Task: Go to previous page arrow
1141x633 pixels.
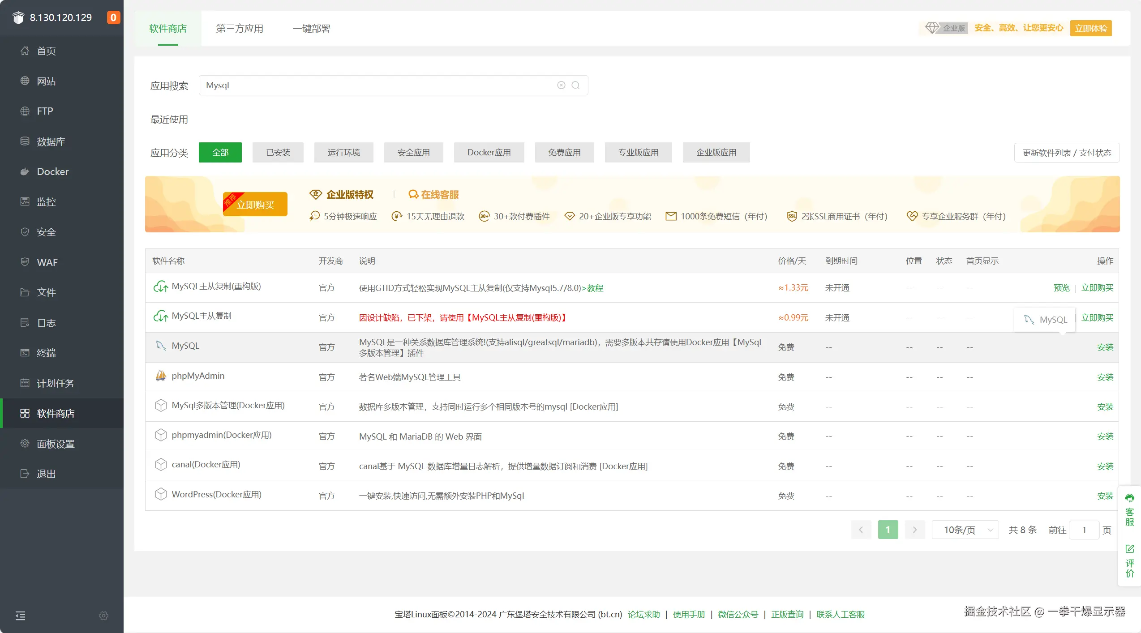Action: pos(861,530)
